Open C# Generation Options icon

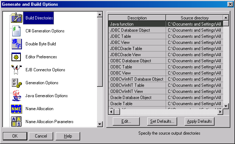17,31
